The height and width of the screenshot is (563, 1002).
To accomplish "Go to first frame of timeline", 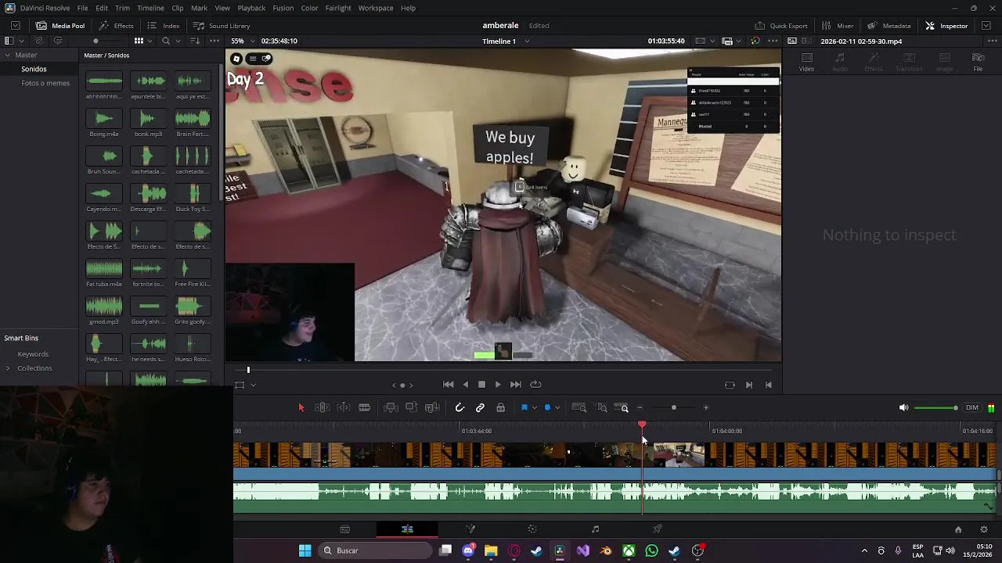I will point(448,384).
